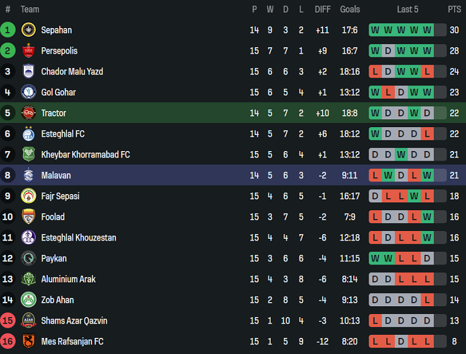Sort standings by DIFF column
Screen dimensions: 466x354
(x=323, y=9)
